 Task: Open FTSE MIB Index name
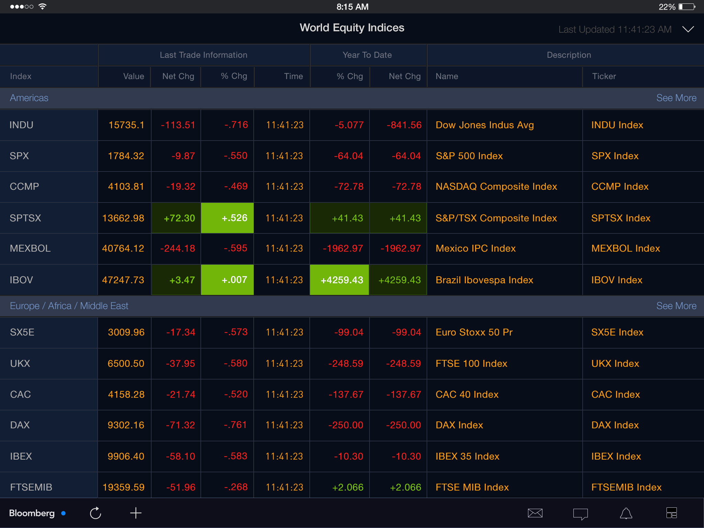tap(472, 487)
